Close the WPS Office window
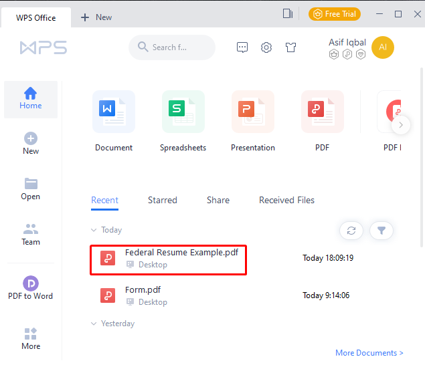 click(418, 14)
